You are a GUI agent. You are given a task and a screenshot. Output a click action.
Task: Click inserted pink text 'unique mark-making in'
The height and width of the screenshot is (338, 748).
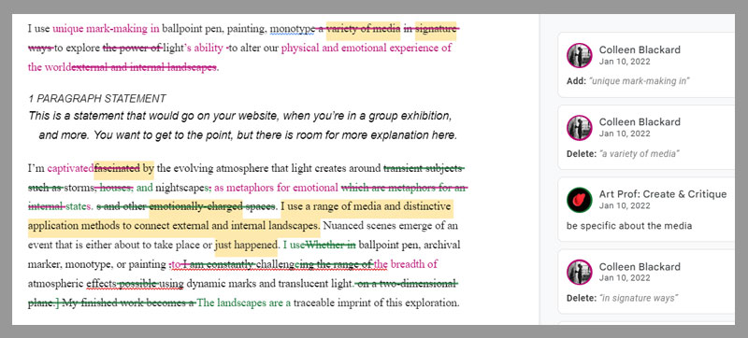coord(106,29)
